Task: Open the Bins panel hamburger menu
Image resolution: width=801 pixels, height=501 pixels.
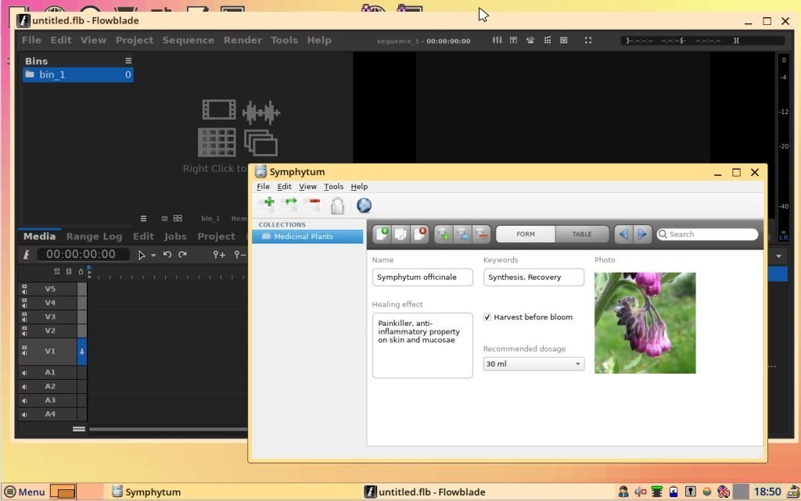Action: (x=128, y=61)
